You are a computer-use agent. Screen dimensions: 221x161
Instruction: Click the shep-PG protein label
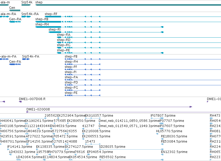(x=71, y=88)
